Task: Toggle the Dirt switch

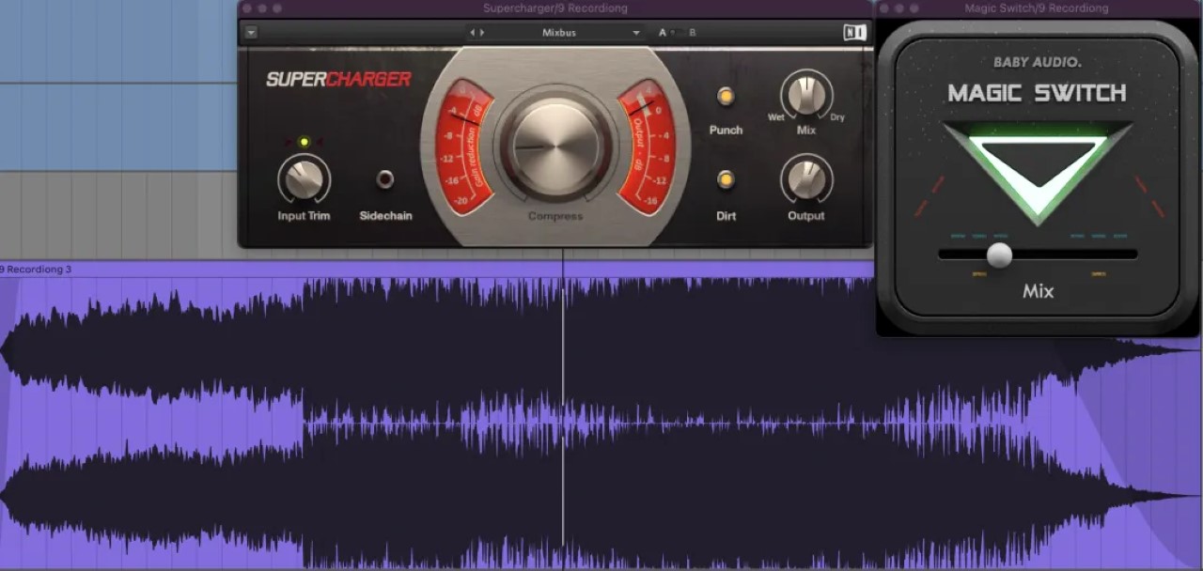Action: click(x=726, y=179)
